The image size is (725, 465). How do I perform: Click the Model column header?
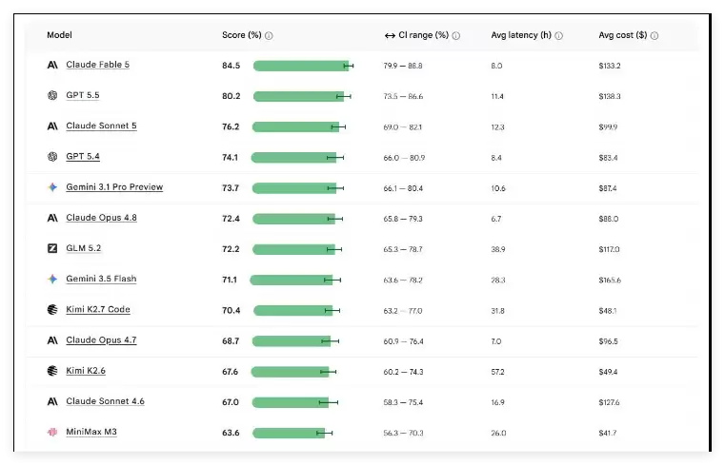[59, 35]
